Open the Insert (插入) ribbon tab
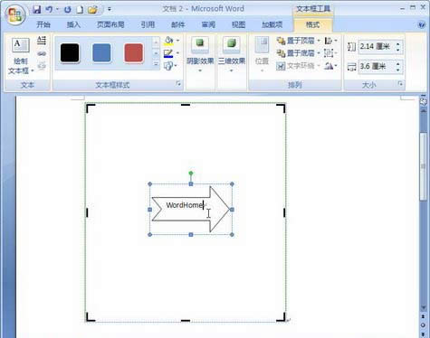Image resolution: width=430 pixels, height=338 pixels. pos(73,24)
